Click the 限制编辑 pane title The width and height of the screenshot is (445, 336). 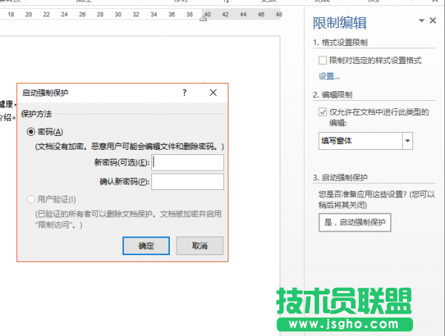tap(344, 22)
